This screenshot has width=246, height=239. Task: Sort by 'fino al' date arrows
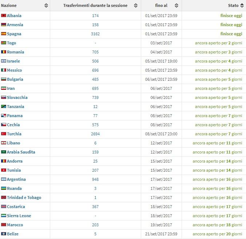pos(176,5)
